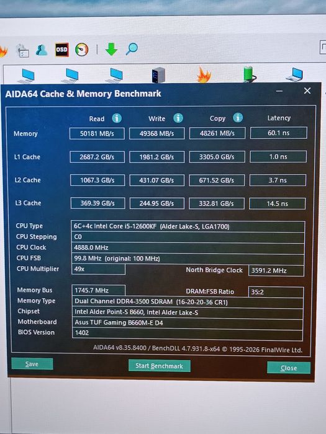Click the Latency column header

tap(279, 118)
